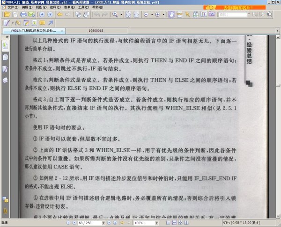Image resolution: width=281 pixels, height=227 pixels.
Task: Switch to the VHDL入门 document tab
Action: pyautogui.click(x=33, y=31)
